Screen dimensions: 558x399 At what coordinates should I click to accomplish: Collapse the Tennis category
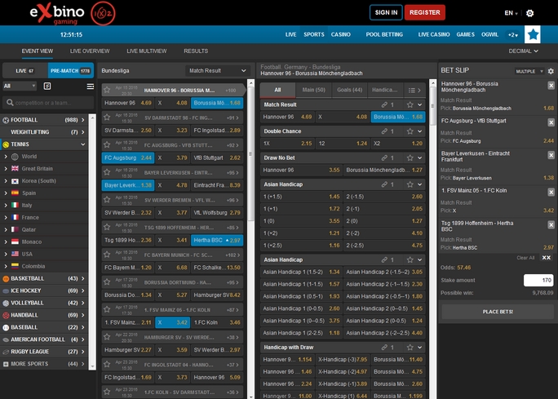[x=44, y=144]
